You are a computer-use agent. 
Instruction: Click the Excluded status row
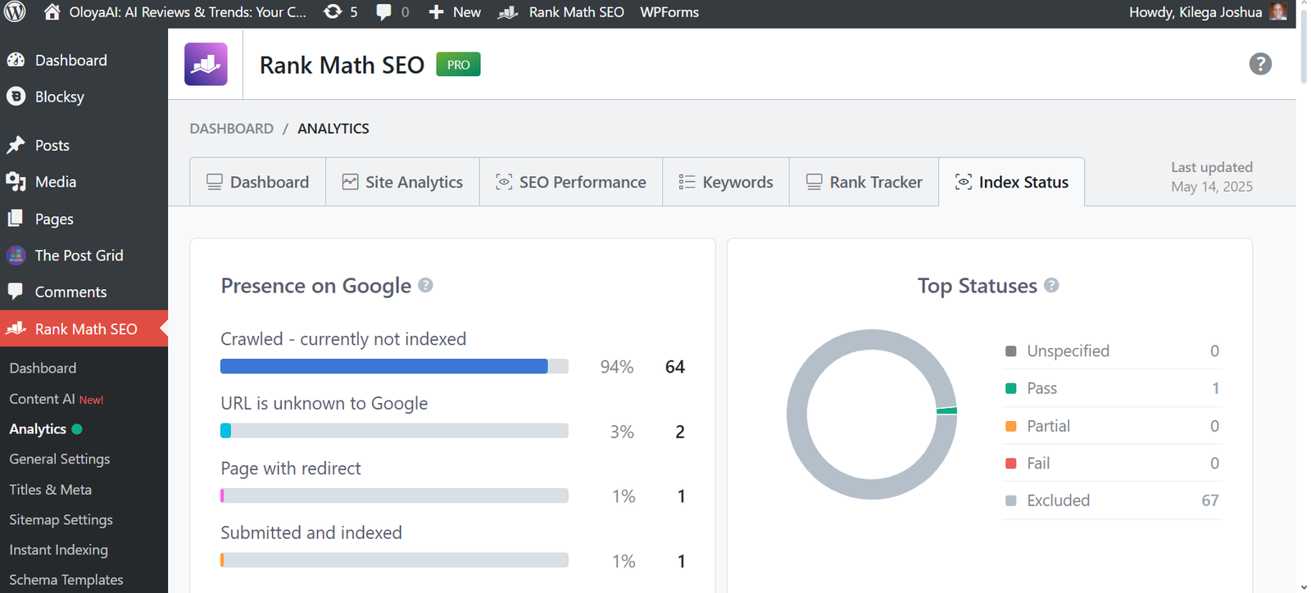click(x=1113, y=500)
